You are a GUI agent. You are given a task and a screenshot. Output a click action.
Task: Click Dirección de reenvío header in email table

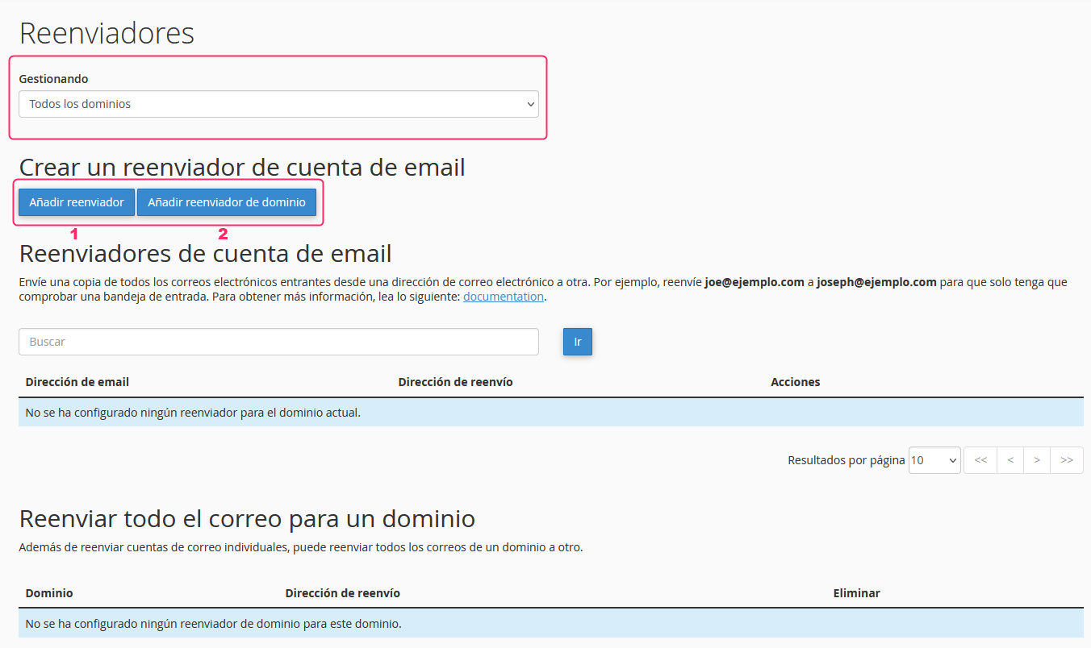pyautogui.click(x=455, y=382)
